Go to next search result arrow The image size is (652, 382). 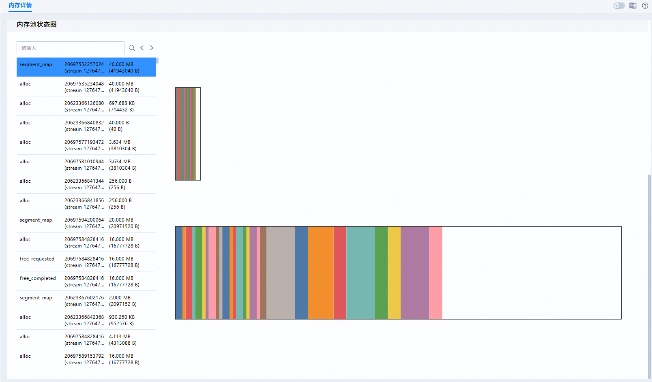[152, 48]
